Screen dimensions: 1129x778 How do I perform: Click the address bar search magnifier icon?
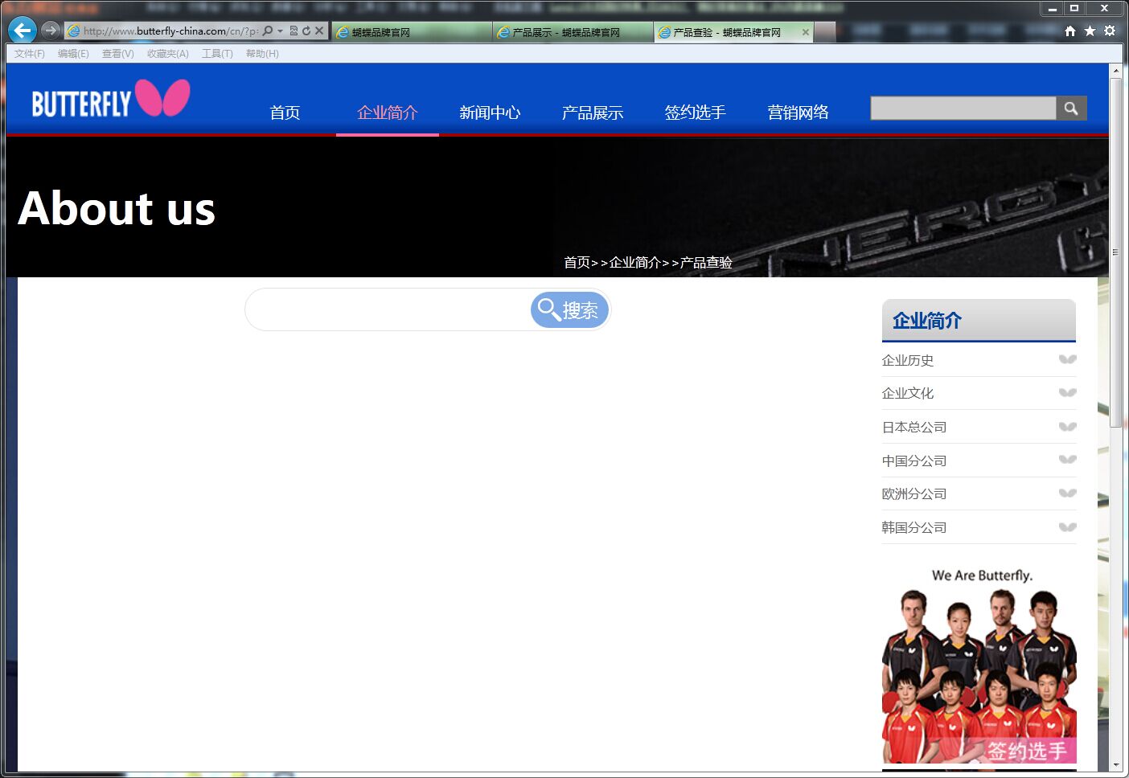(268, 31)
